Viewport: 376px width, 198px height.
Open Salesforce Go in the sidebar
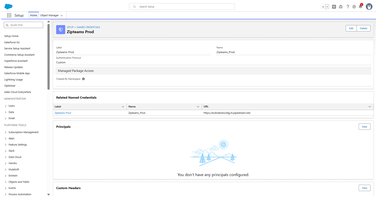[12, 42]
